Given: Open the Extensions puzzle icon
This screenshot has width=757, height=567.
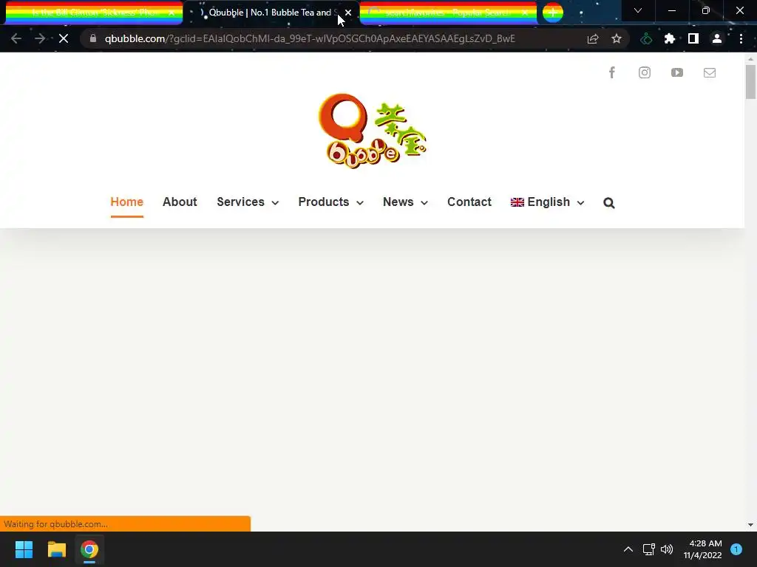Looking at the screenshot, I should (x=670, y=38).
